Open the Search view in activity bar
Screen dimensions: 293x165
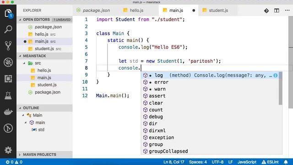click(x=8, y=29)
